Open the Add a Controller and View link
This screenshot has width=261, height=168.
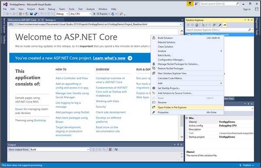click(72, 78)
